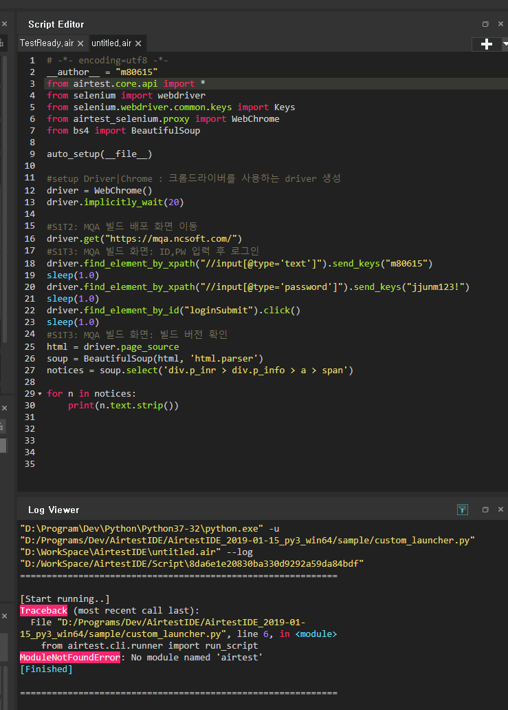This screenshot has width=508, height=710.
Task: Click the highlighted Traceback word in log
Action: [43, 611]
